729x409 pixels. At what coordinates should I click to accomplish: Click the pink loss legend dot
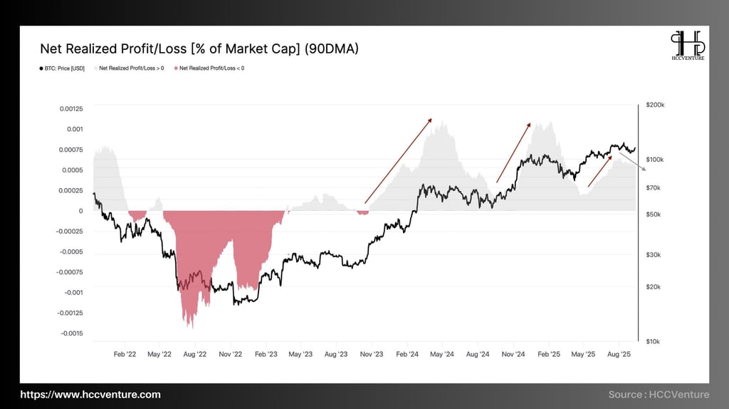pyautogui.click(x=176, y=68)
